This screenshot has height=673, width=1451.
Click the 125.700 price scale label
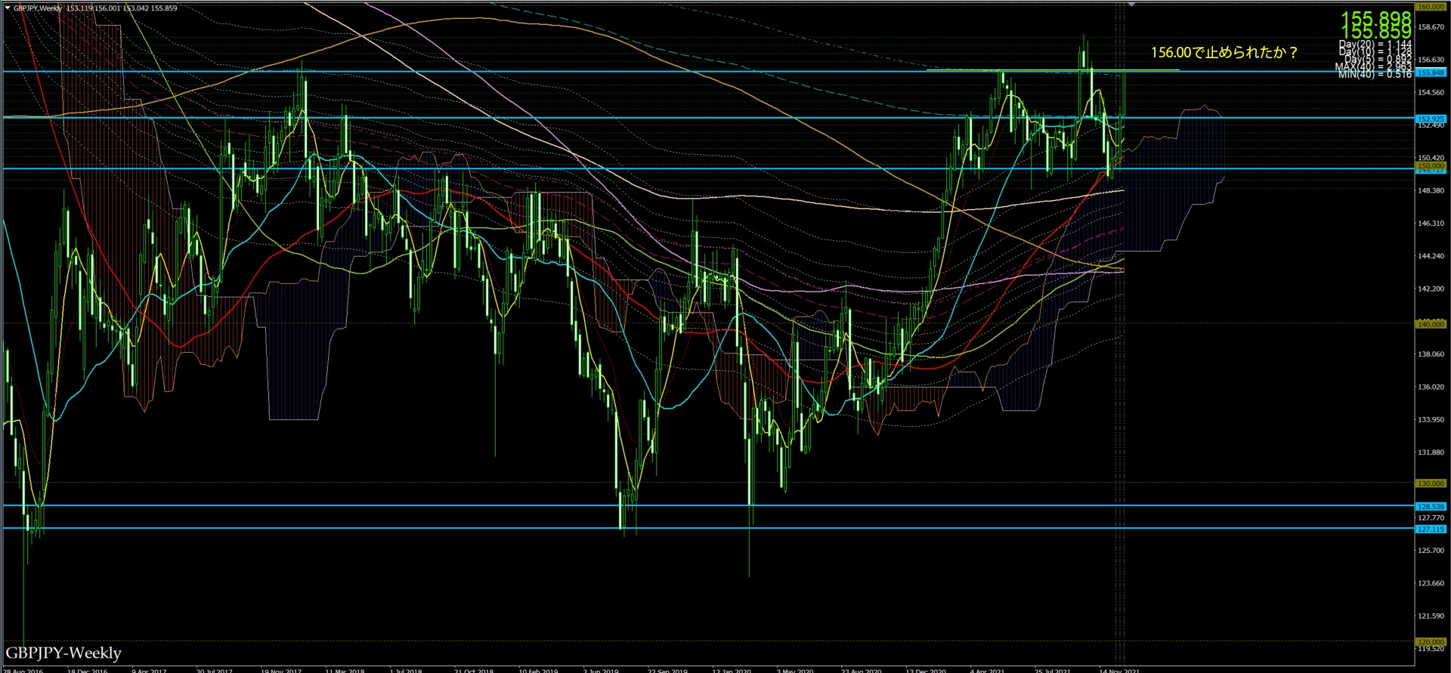pos(1431,551)
